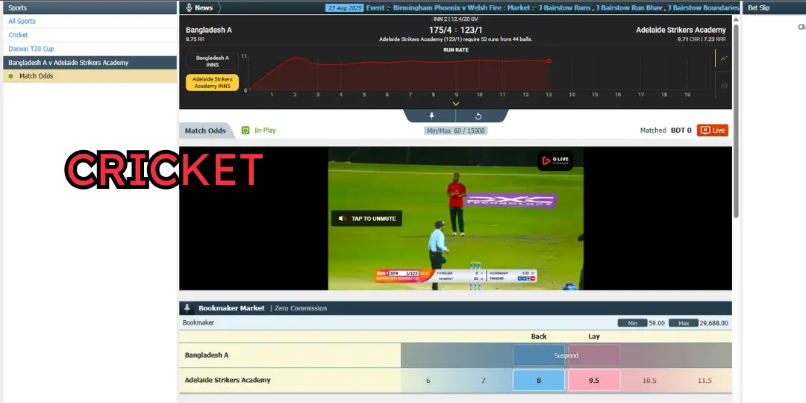The height and width of the screenshot is (403, 806).
Task: Select the back odds cell 6
Action: point(428,381)
